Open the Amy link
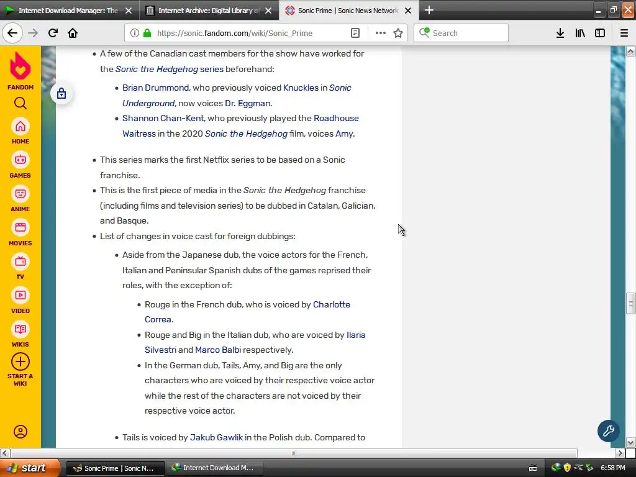The width and height of the screenshot is (636, 477). (x=344, y=134)
